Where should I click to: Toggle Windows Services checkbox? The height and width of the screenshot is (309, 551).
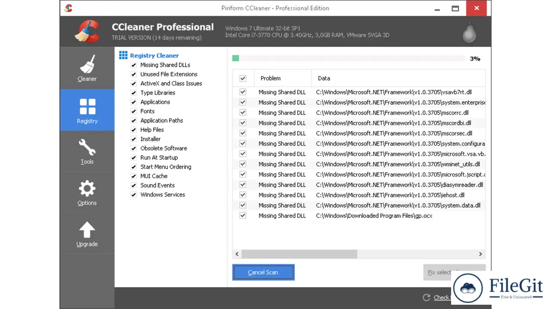[x=134, y=195]
